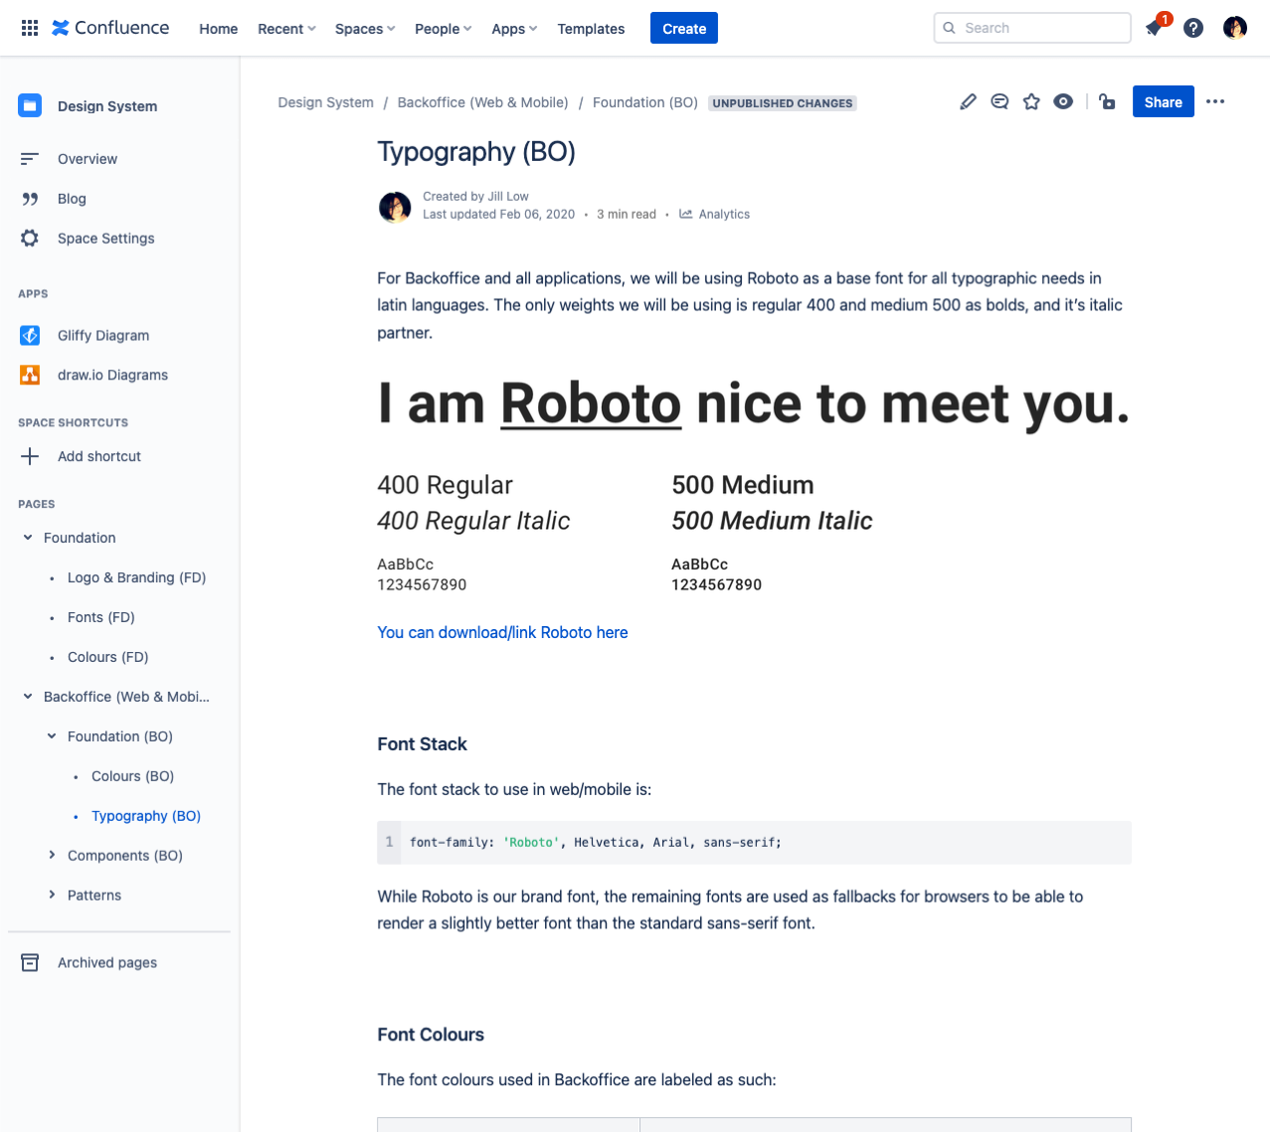The width and height of the screenshot is (1270, 1132).
Task: Open the People dropdown menu
Action: [x=443, y=29]
